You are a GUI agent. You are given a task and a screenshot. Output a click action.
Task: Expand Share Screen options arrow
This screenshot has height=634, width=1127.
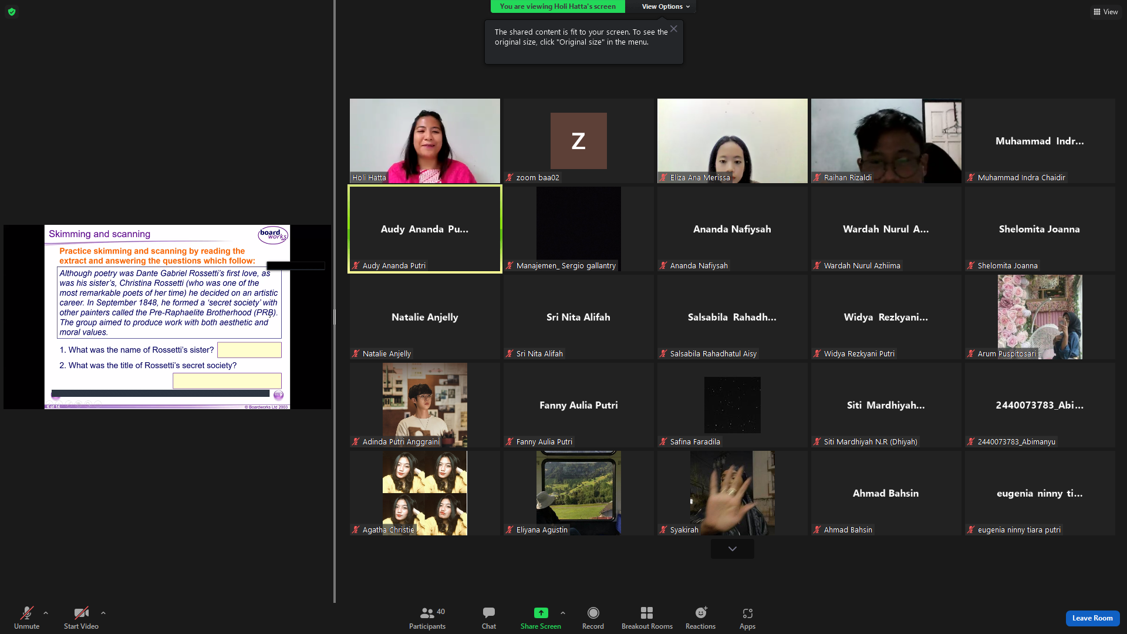pyautogui.click(x=563, y=613)
